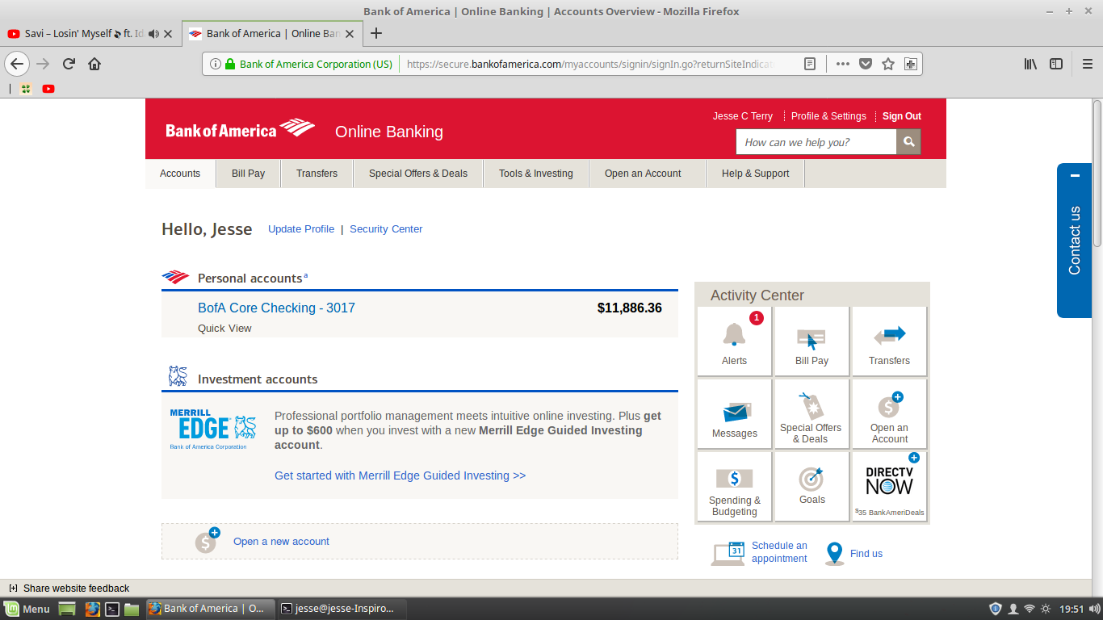Open the Linux Mint Menu button
Screen dimensions: 1103x620
tap(27, 609)
